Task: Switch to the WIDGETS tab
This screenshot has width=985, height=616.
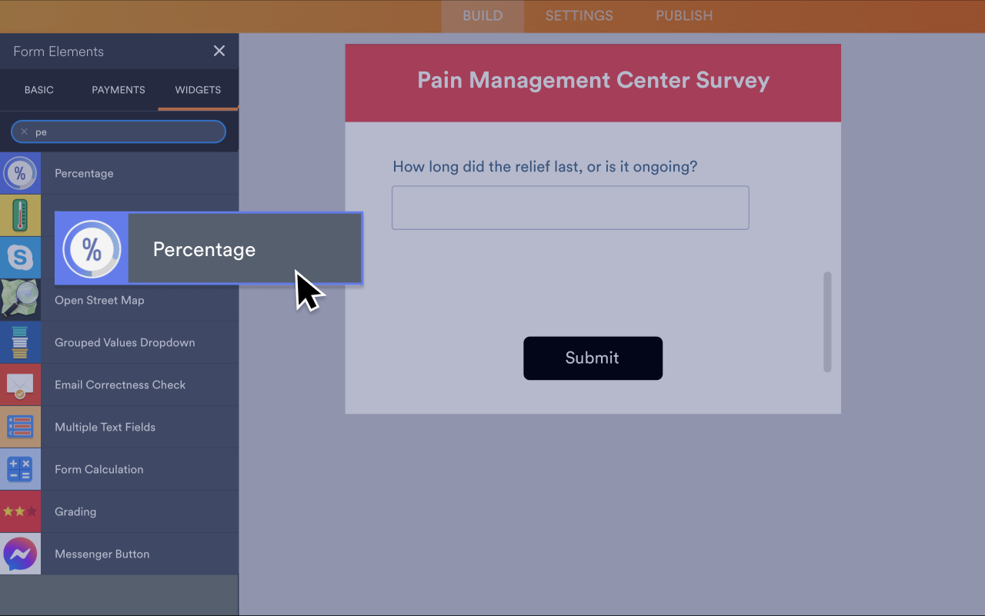Action: click(197, 90)
